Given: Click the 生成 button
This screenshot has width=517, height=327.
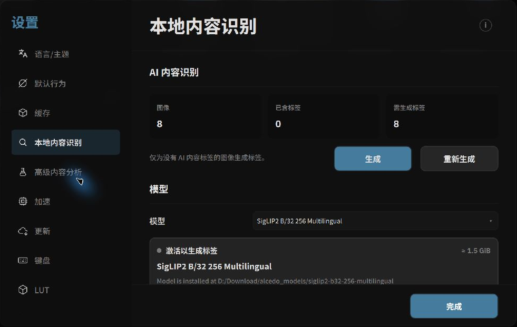Looking at the screenshot, I should tap(373, 158).
